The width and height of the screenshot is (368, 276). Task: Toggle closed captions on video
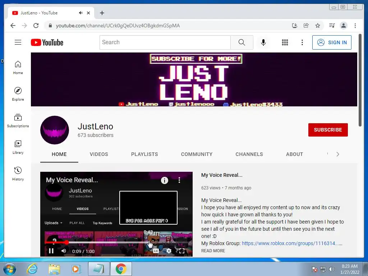pos(156,251)
